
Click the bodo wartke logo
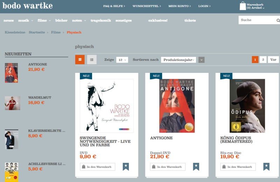pos(28,6)
